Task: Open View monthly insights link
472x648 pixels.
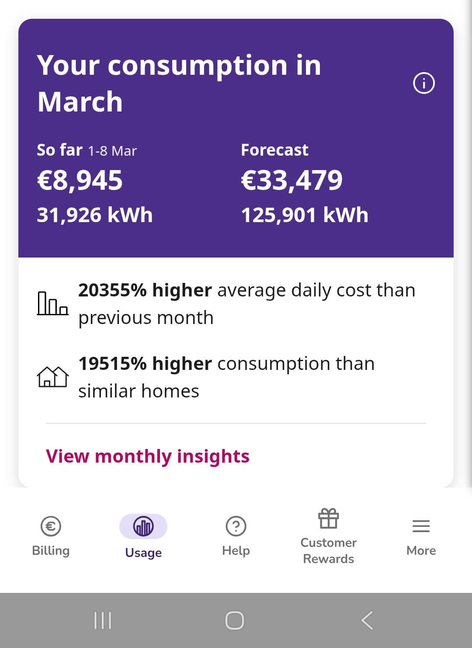Action: click(x=148, y=456)
